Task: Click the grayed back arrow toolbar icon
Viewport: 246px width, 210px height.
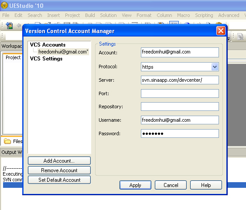Action: (x=19, y=25)
